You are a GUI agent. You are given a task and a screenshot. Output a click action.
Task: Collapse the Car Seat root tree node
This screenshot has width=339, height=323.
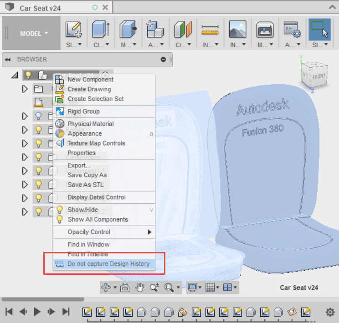15,75
